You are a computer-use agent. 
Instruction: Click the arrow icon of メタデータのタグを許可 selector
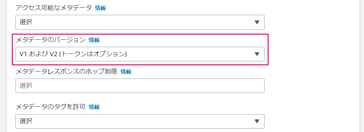click(257, 121)
